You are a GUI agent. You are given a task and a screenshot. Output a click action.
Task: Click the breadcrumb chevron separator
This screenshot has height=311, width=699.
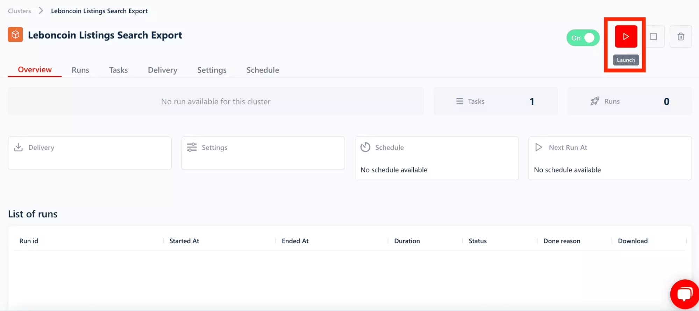pos(41,10)
